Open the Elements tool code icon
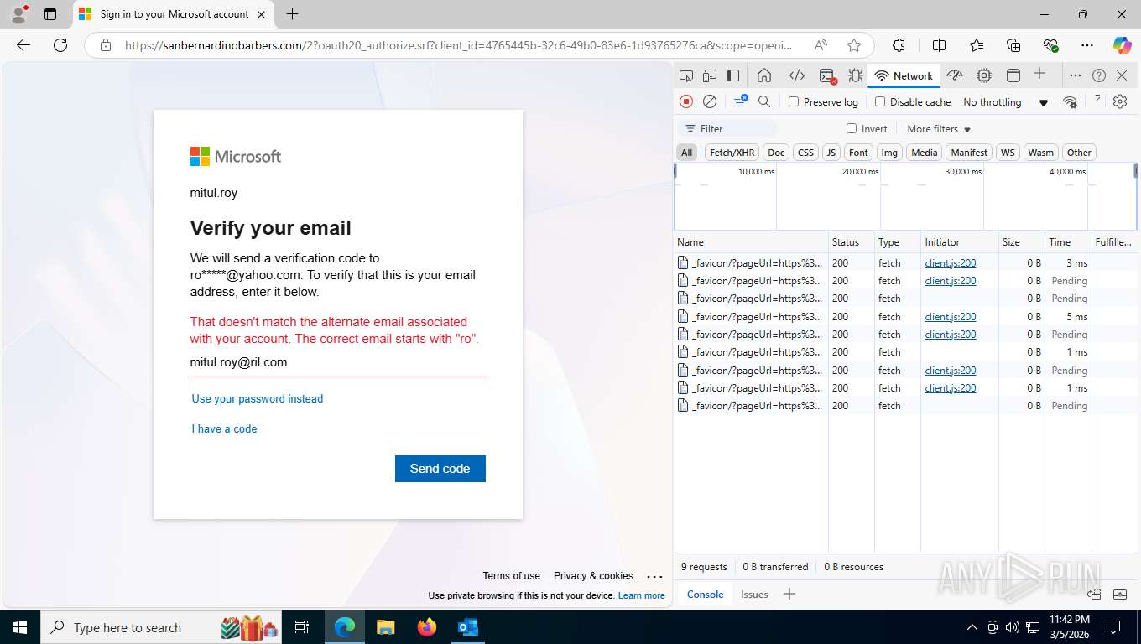The image size is (1141, 644). (797, 75)
